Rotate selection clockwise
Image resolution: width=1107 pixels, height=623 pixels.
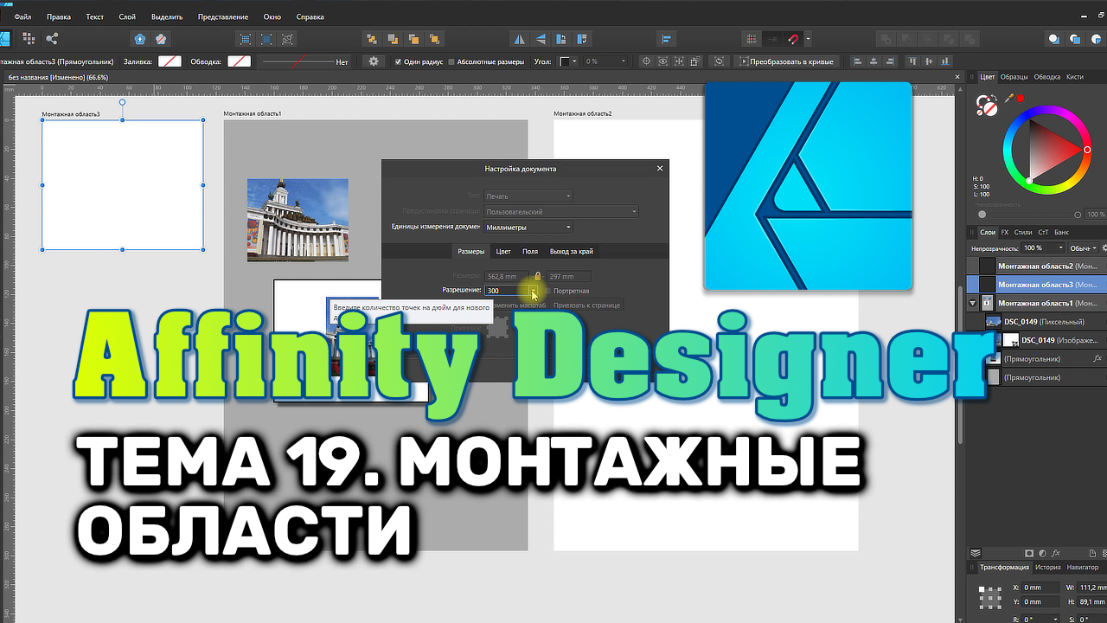(x=583, y=39)
